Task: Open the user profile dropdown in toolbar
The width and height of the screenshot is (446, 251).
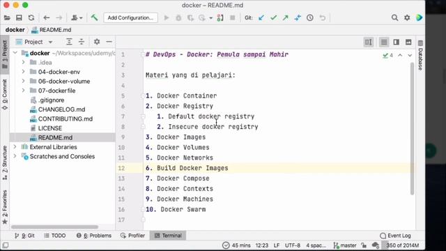Action: [x=77, y=17]
